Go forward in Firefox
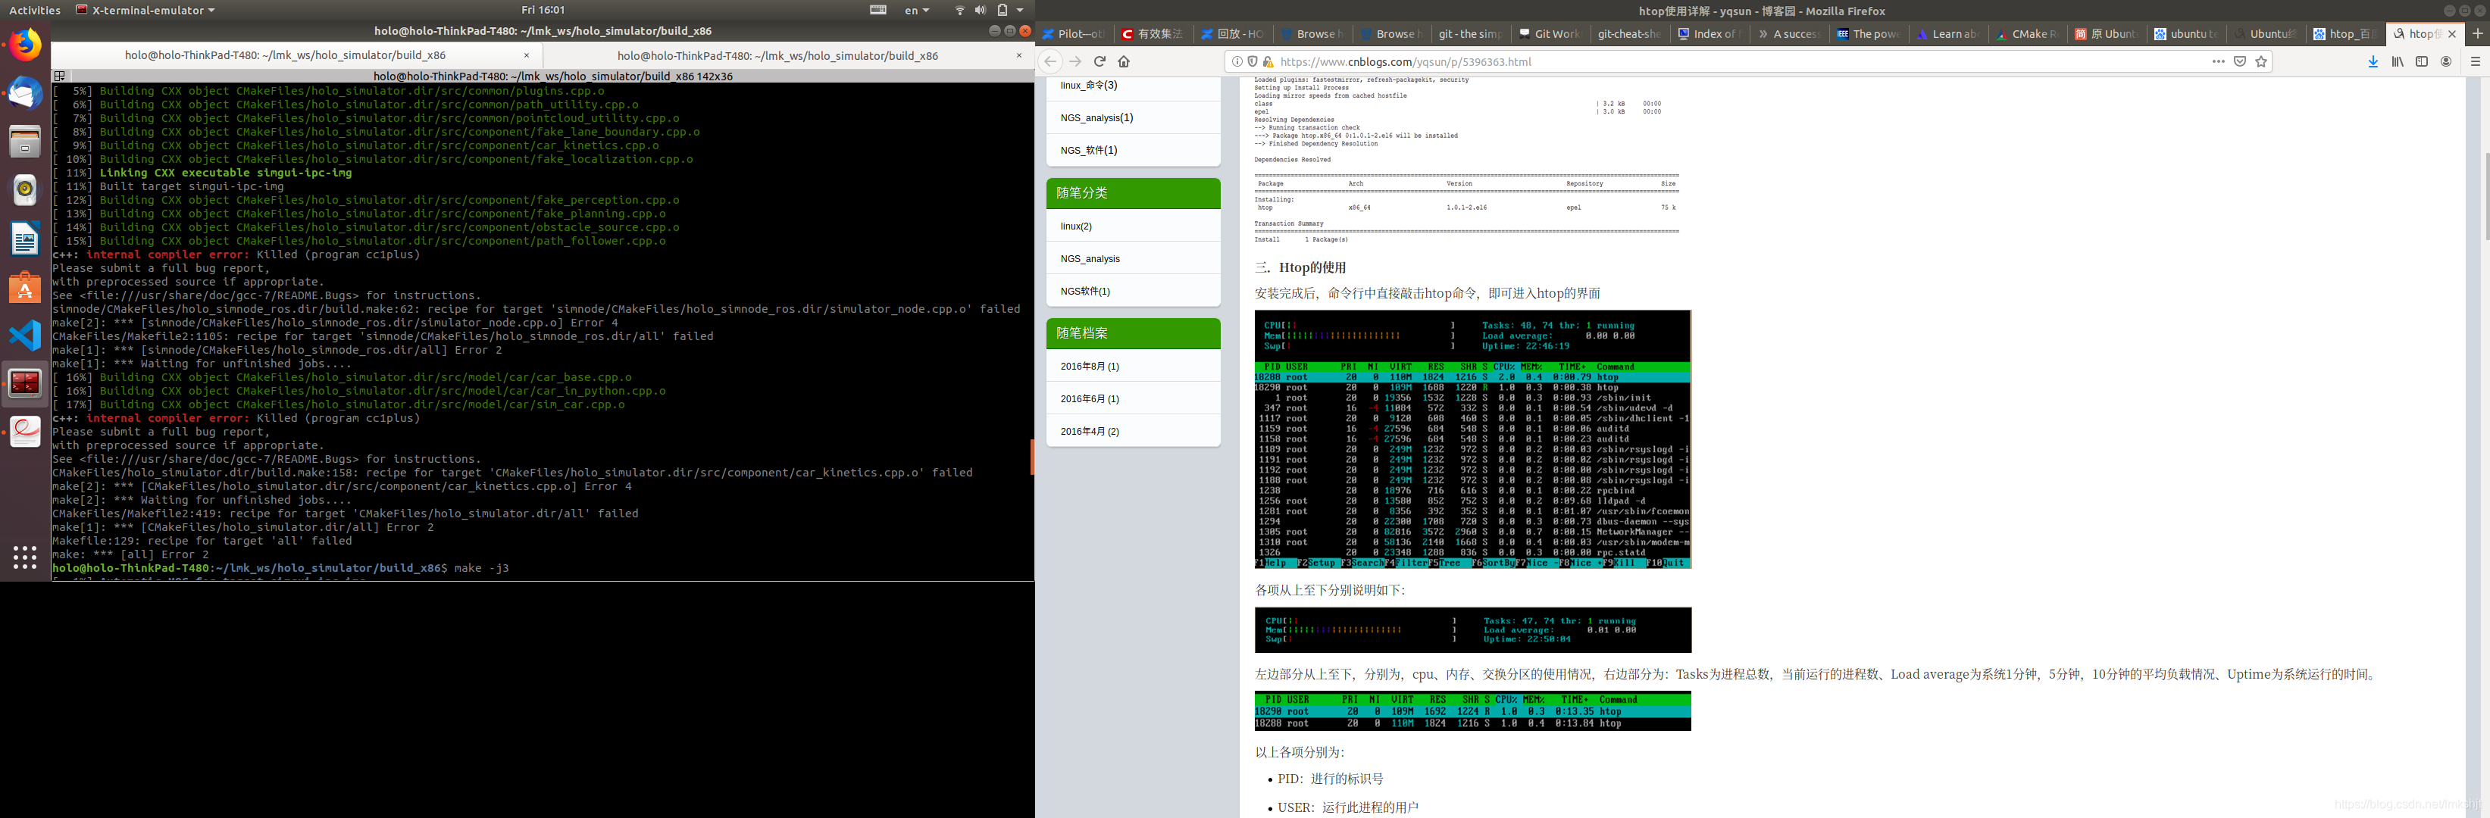This screenshot has height=818, width=2490. [1075, 61]
